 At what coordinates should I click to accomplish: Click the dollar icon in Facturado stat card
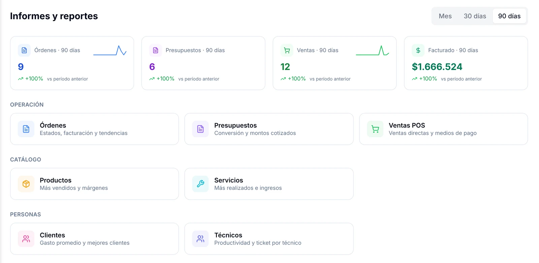[418, 50]
